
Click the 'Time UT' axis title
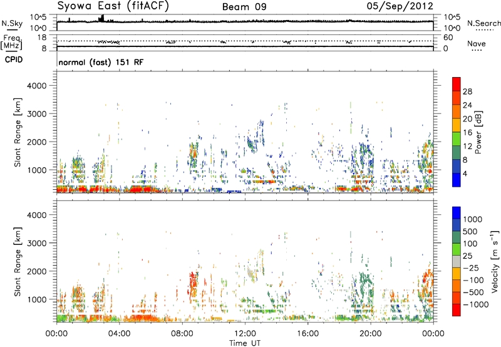click(245, 343)
